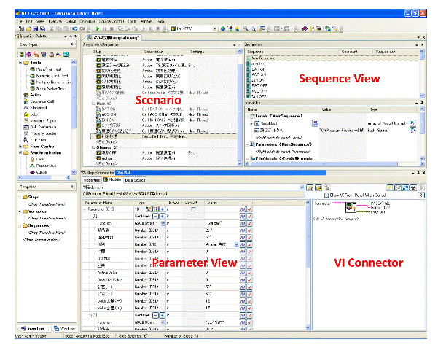
Task: Select the Property Loader step type
Action: tap(40, 133)
